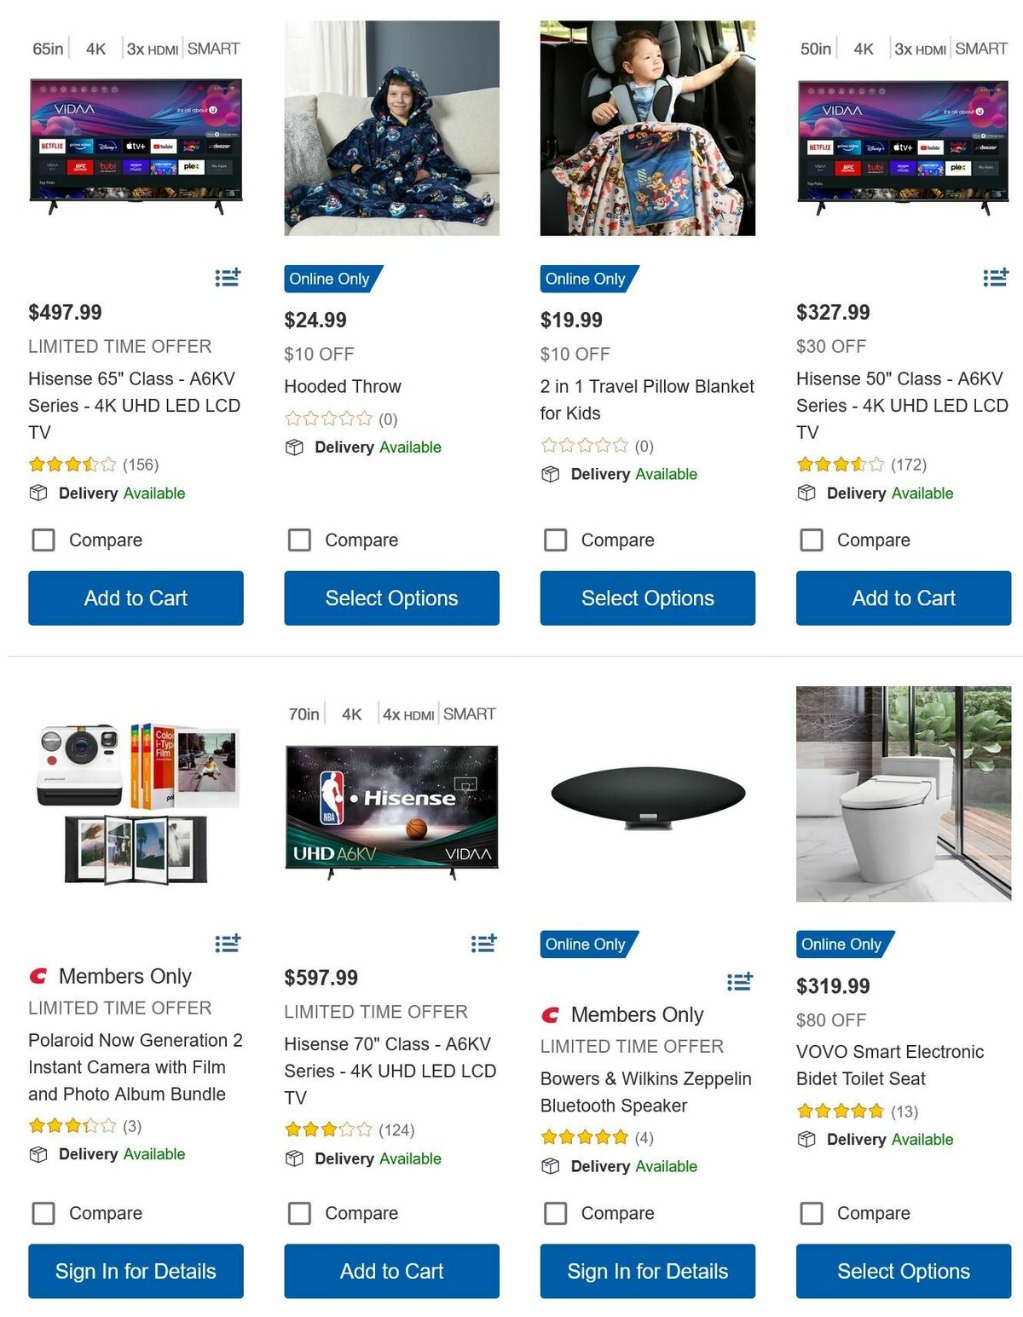Add Hisense 50" TV to cart

pyautogui.click(x=904, y=598)
